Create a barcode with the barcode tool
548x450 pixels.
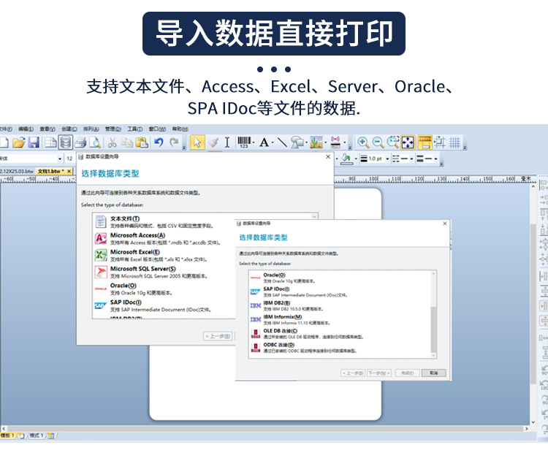244,142
